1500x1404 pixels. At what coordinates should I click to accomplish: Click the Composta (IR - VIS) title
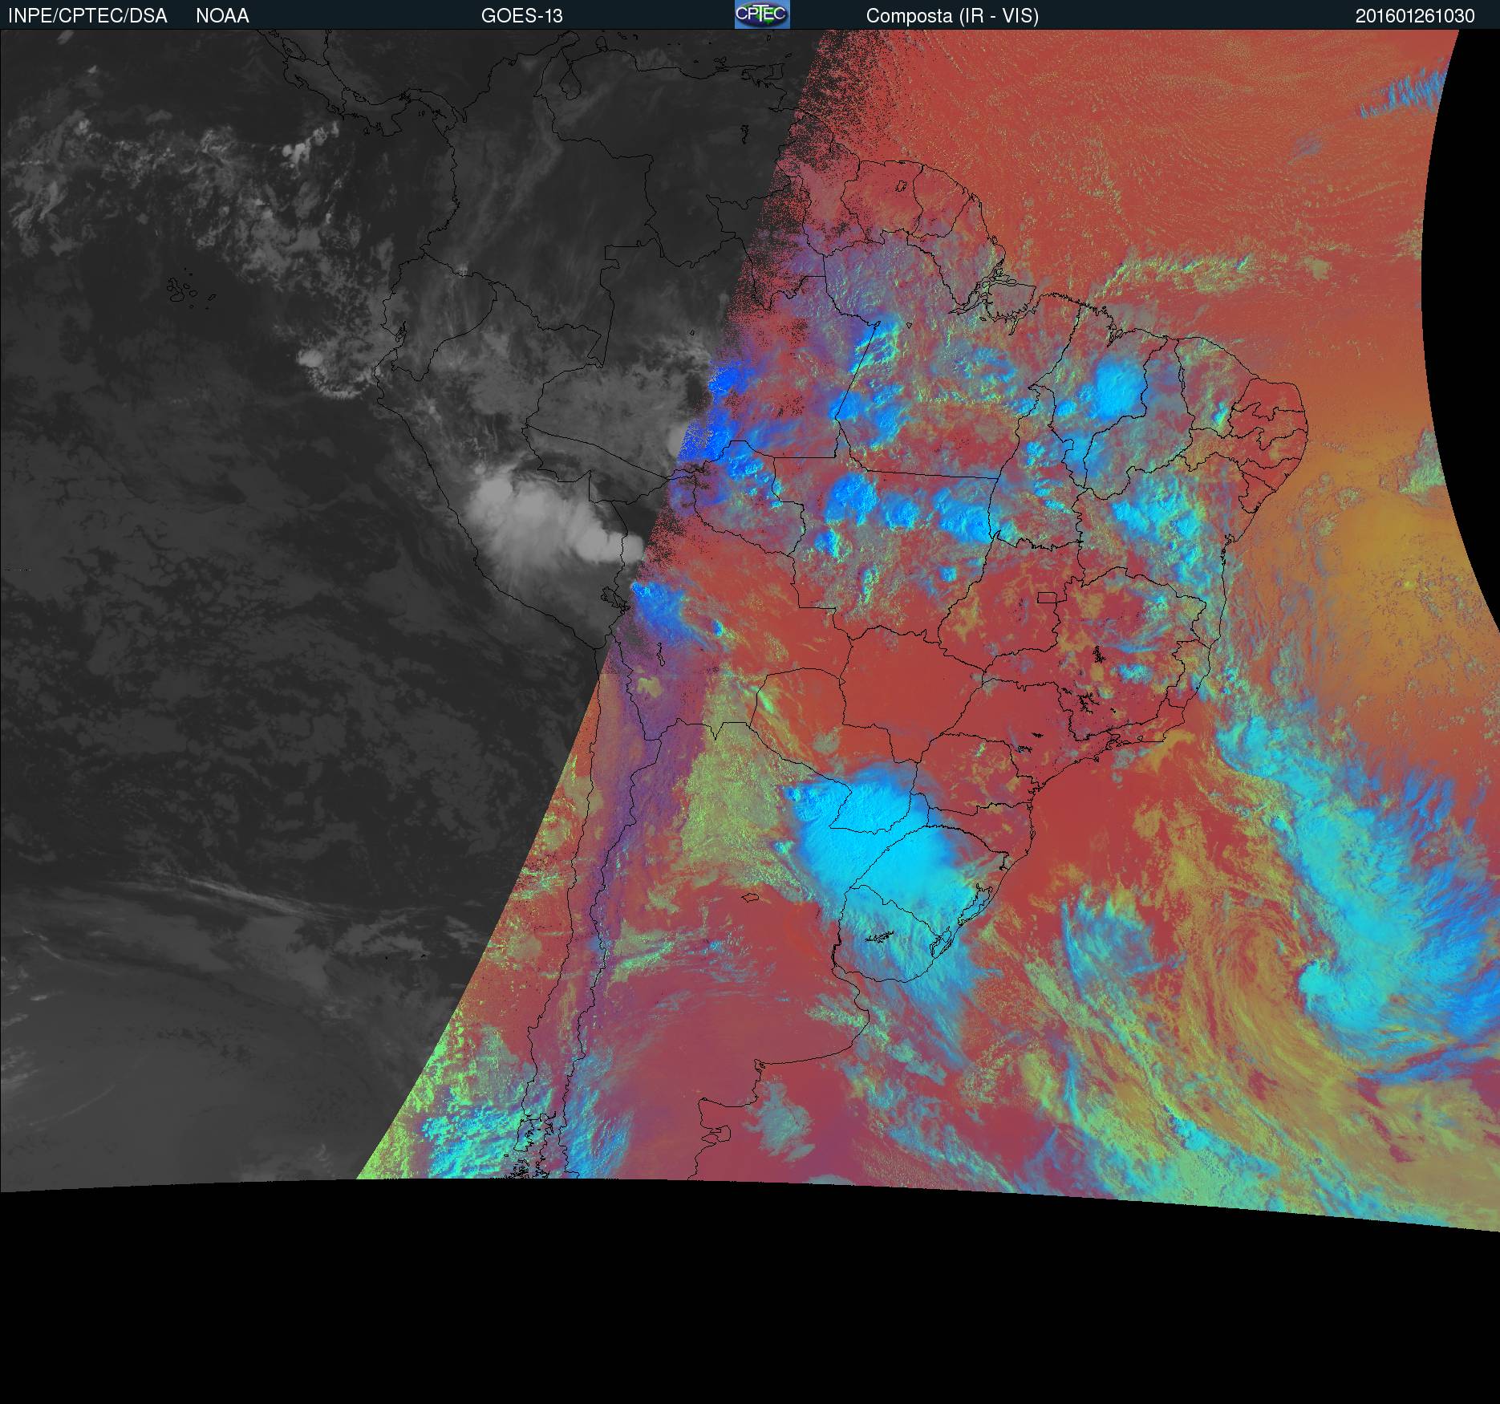click(x=952, y=16)
